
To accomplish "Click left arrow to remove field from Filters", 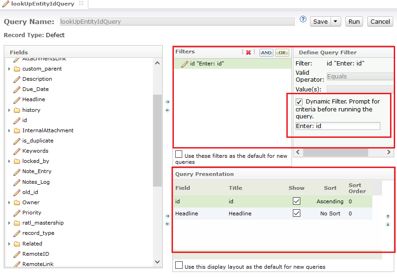I will tap(168, 110).
